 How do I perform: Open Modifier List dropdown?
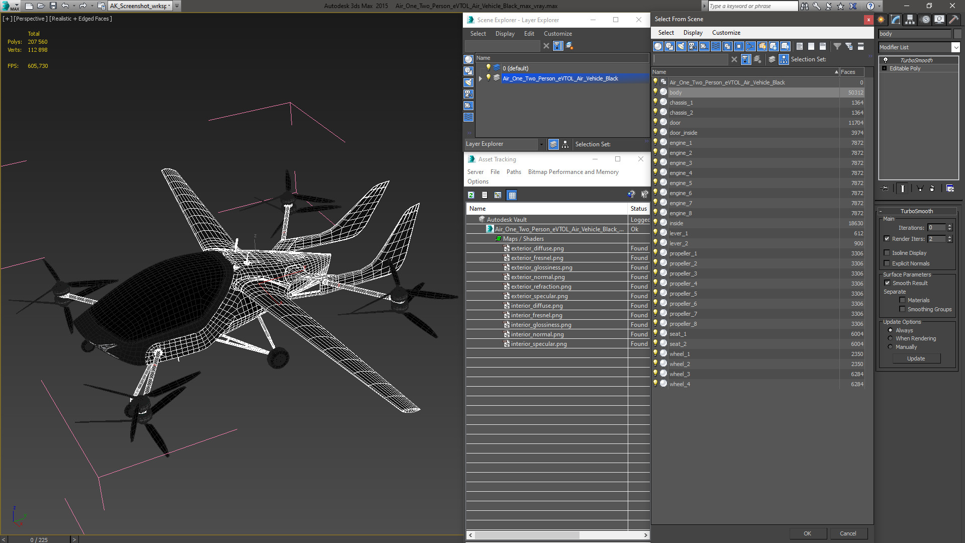click(x=955, y=47)
